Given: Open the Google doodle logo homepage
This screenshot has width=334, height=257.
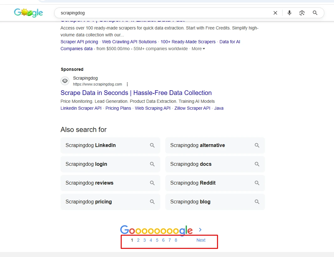Looking at the screenshot, I should pyautogui.click(x=28, y=13).
